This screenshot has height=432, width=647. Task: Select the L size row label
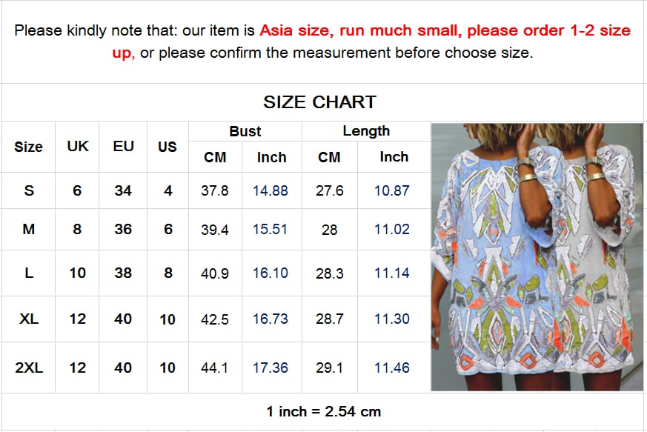29,273
